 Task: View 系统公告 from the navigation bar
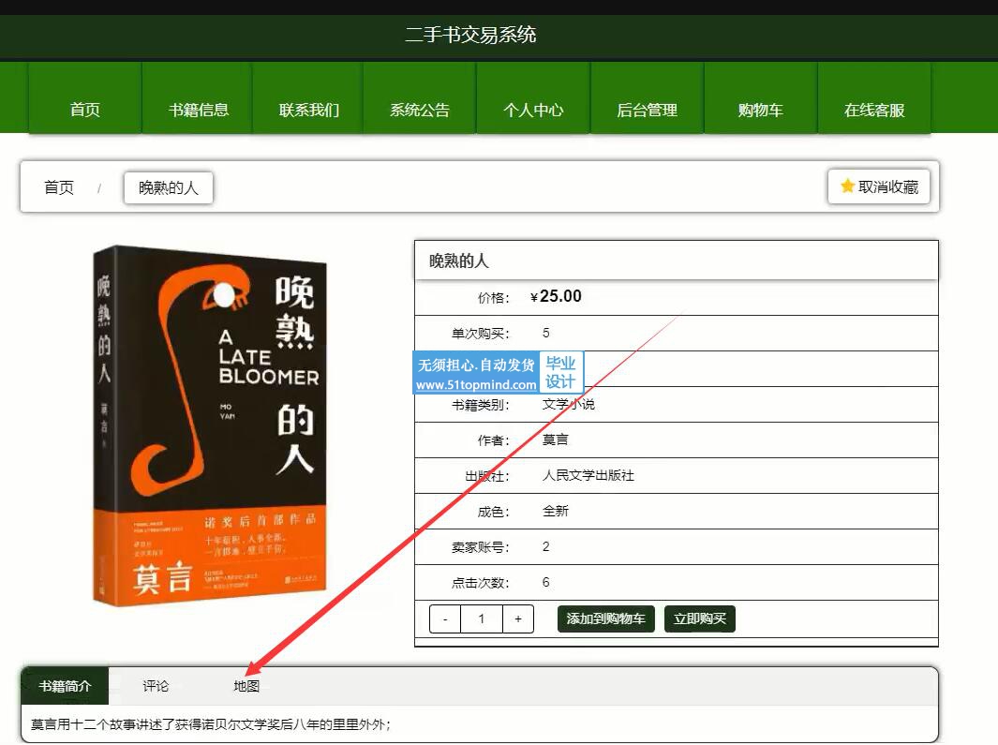click(420, 97)
